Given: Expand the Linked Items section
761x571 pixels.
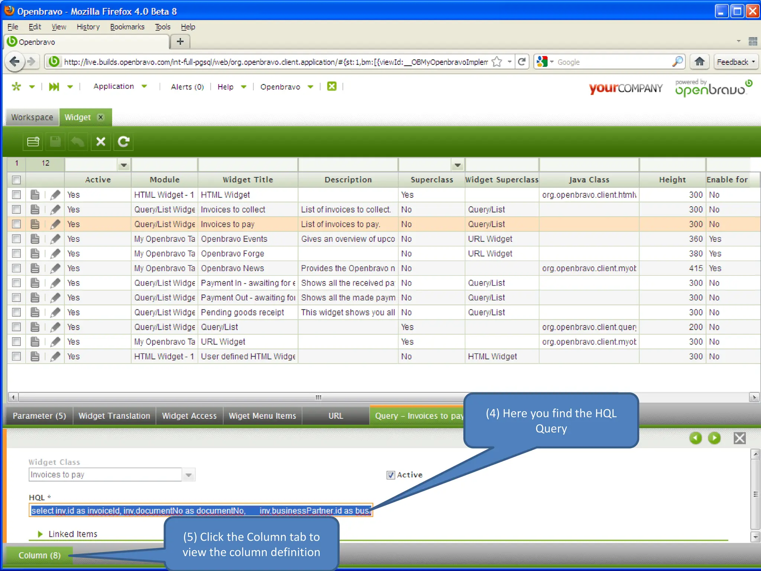Looking at the screenshot, I should [x=40, y=534].
